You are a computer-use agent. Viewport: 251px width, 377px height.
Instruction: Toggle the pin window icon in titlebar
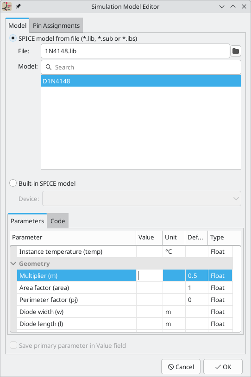pyautogui.click(x=18, y=6)
